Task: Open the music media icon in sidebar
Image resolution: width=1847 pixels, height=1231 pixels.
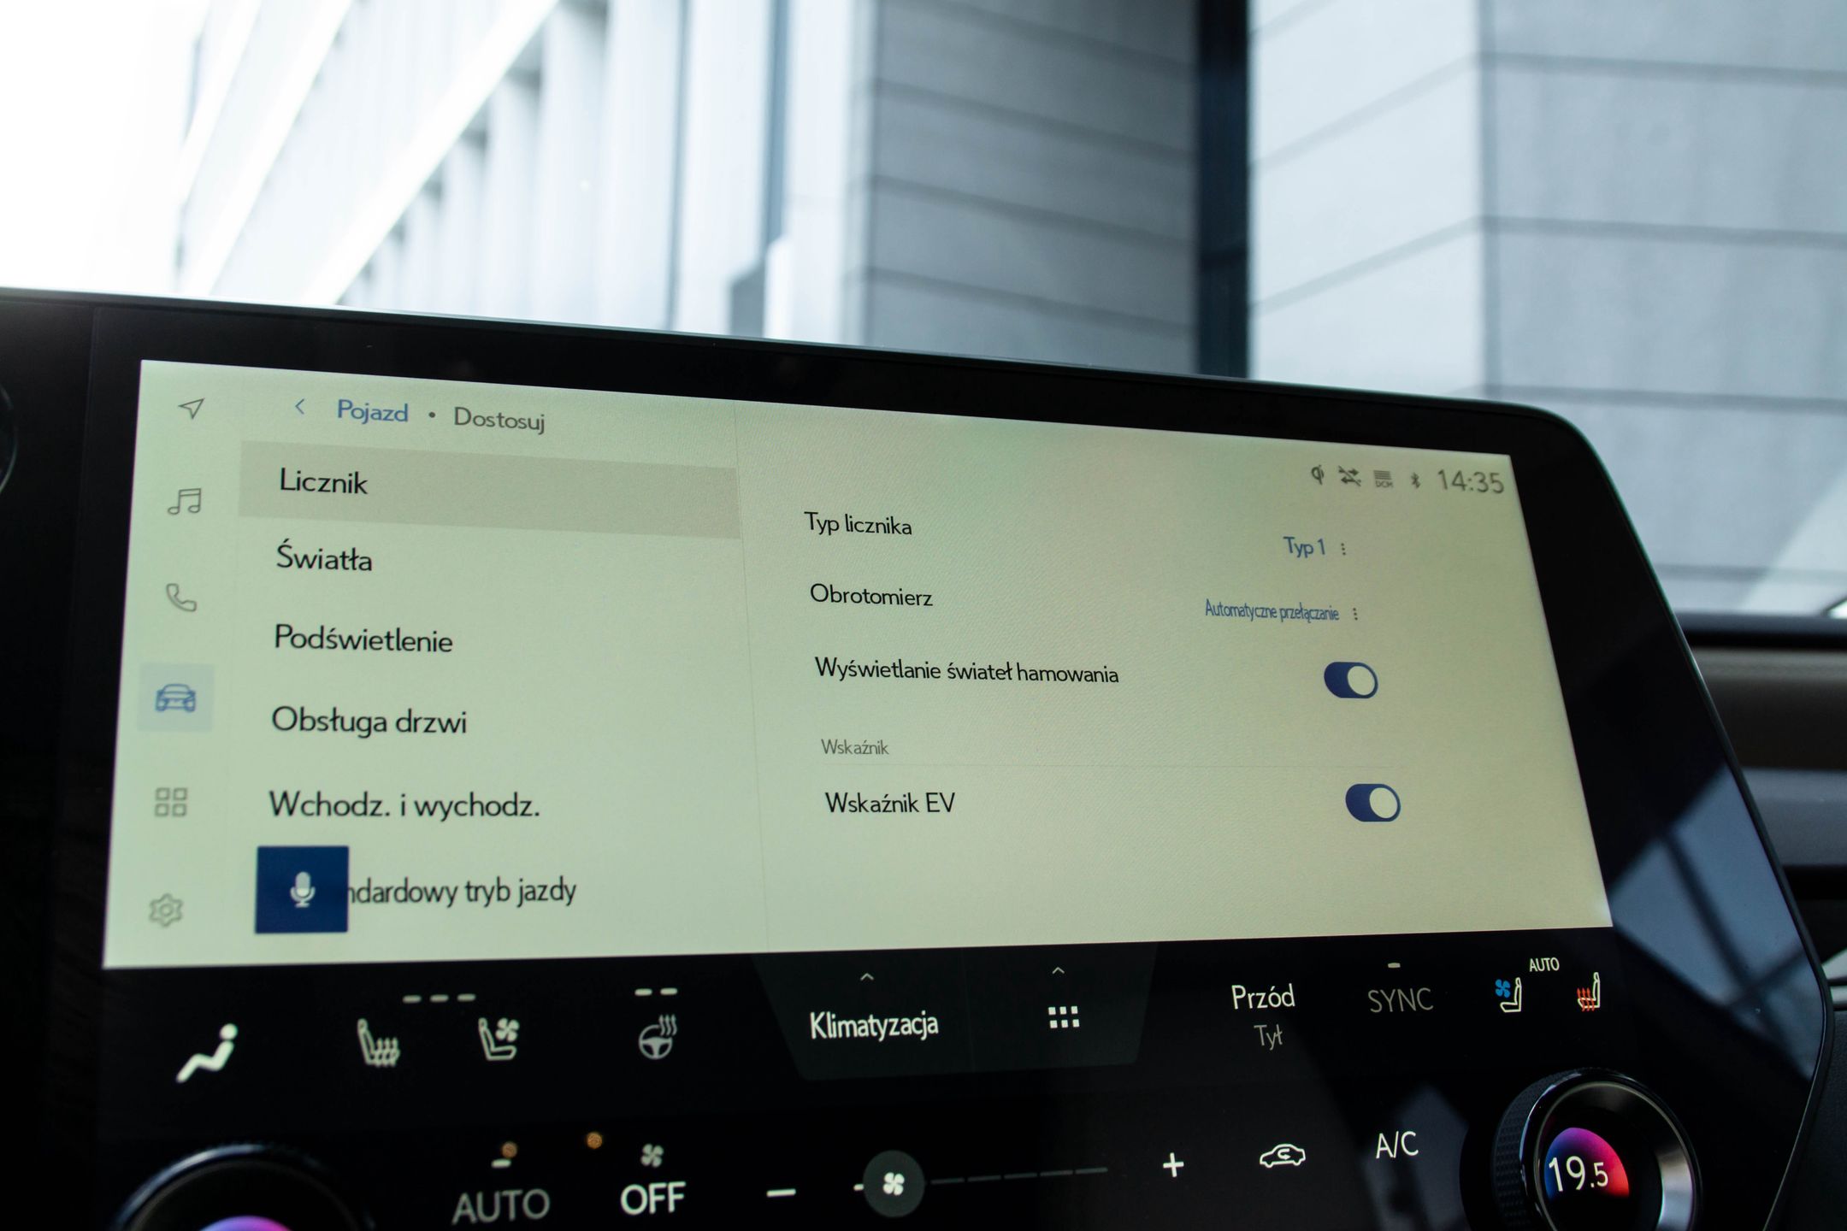Action: [x=185, y=501]
